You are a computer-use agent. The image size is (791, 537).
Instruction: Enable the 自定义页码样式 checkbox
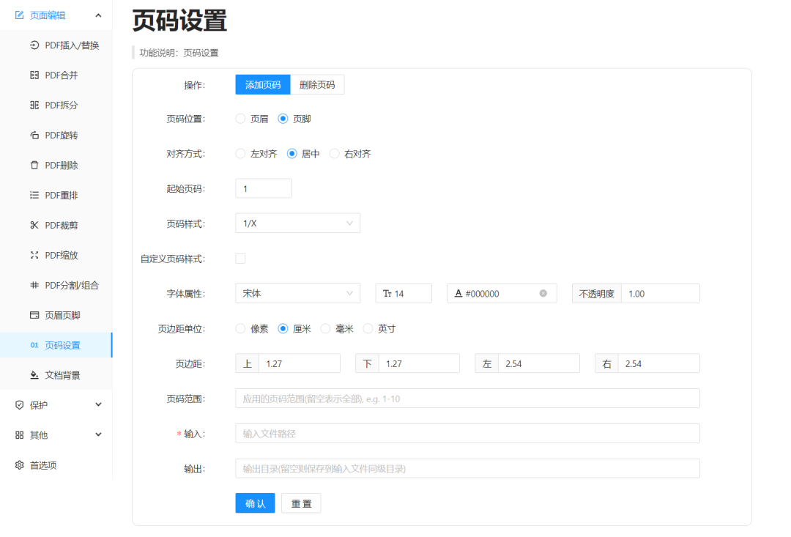(240, 259)
